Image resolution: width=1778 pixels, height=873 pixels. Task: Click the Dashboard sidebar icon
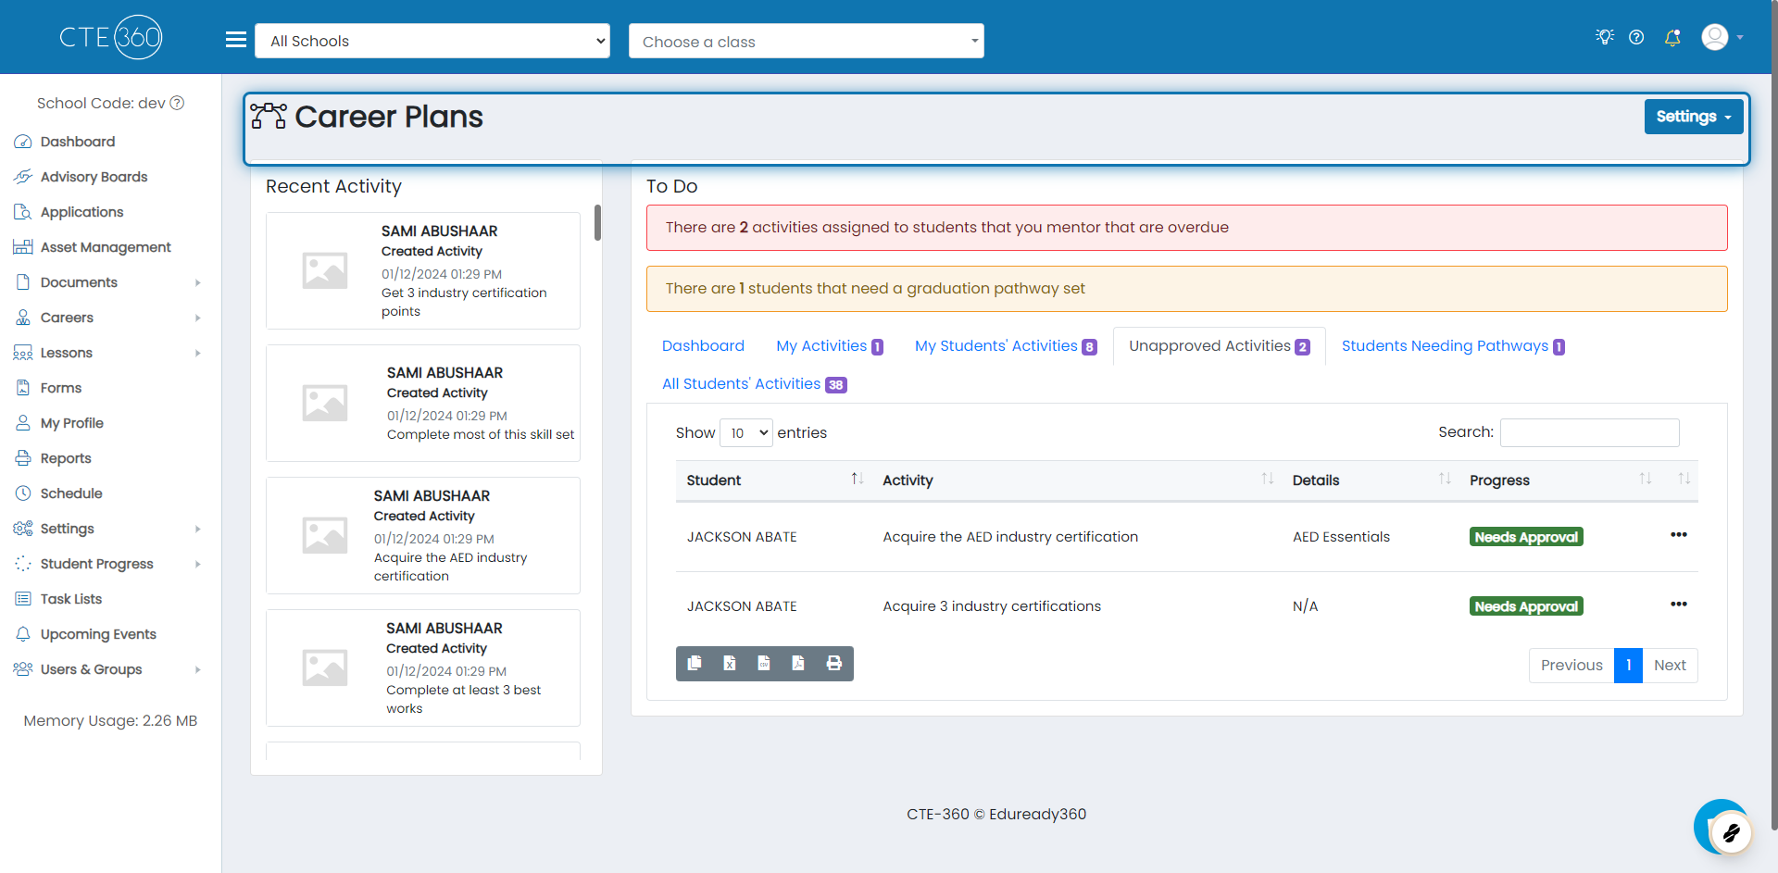pyautogui.click(x=23, y=142)
